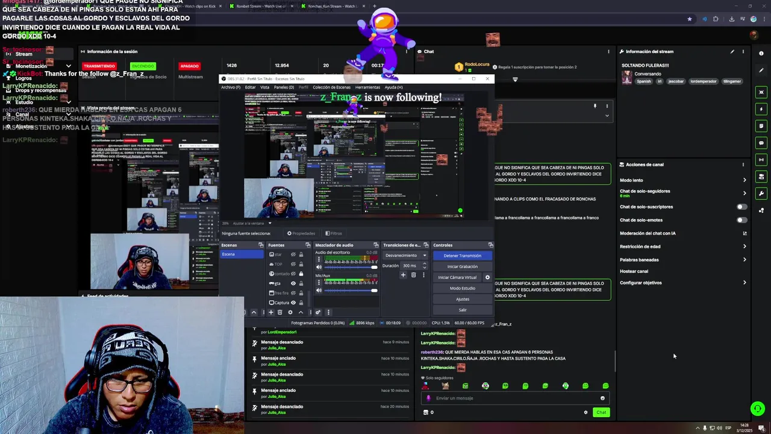Open Colección de Escenas menu
Viewport: 771px width, 434px height.
[x=331, y=87]
